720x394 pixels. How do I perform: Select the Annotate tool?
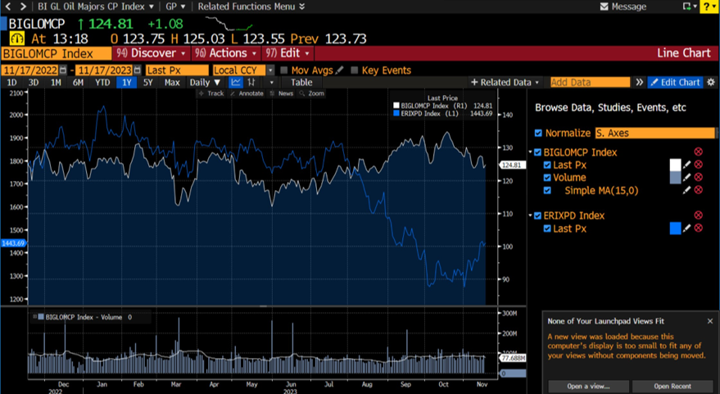click(246, 93)
